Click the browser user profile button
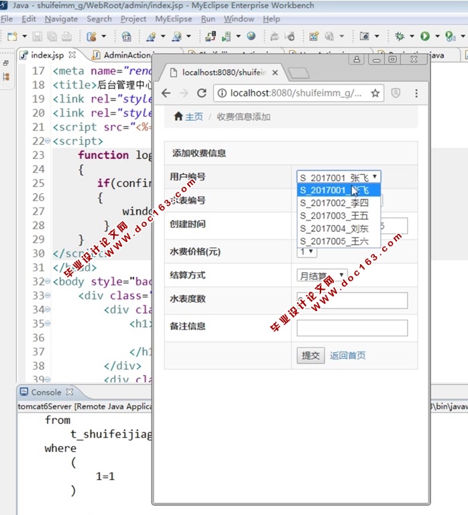The width and height of the screenshot is (468, 515). point(356,60)
